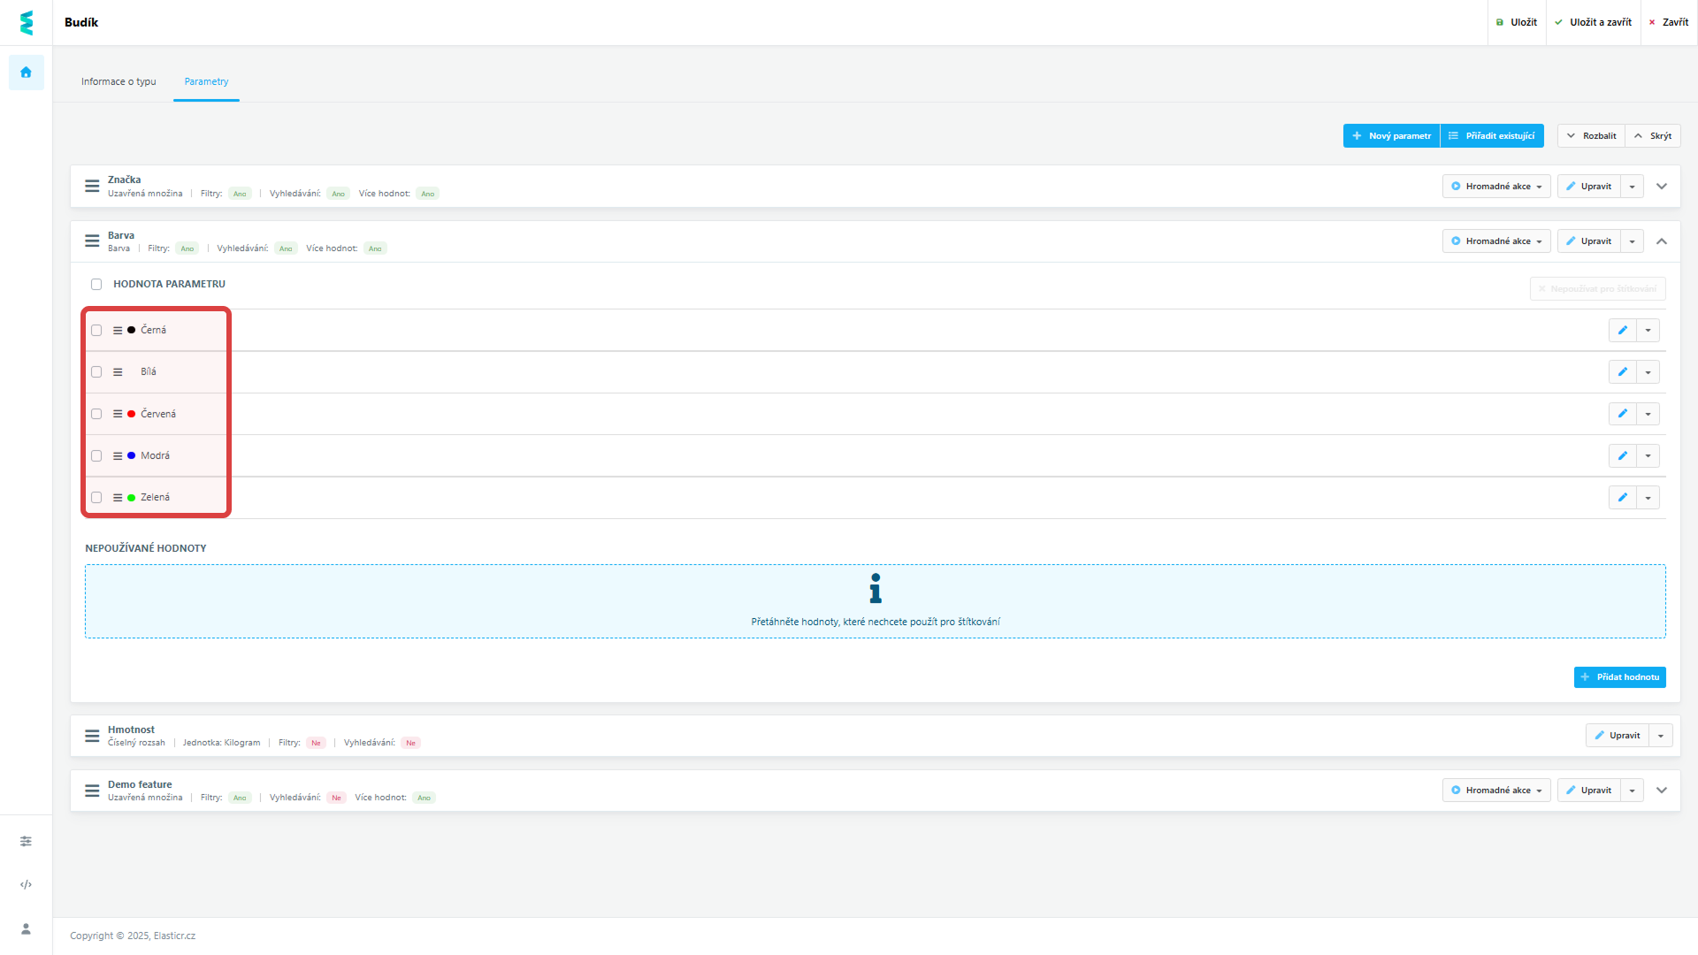Click Přidat hodnotu button
This screenshot has height=955, width=1698.
(1619, 676)
